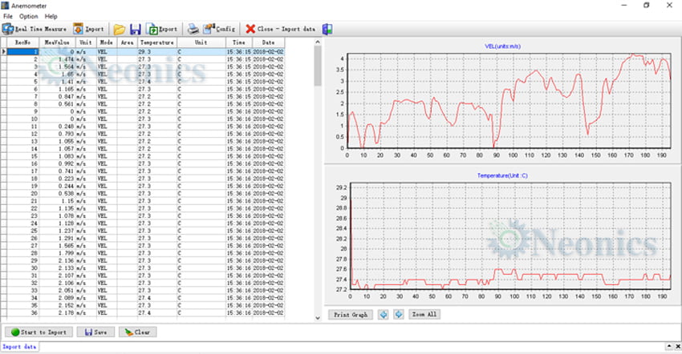Image resolution: width=682 pixels, height=354 pixels.
Task: Click table scrollbar down arrow
Action: 318,317
